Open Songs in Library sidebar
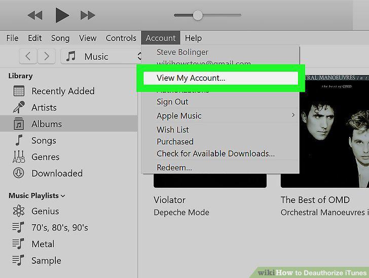 click(44, 141)
